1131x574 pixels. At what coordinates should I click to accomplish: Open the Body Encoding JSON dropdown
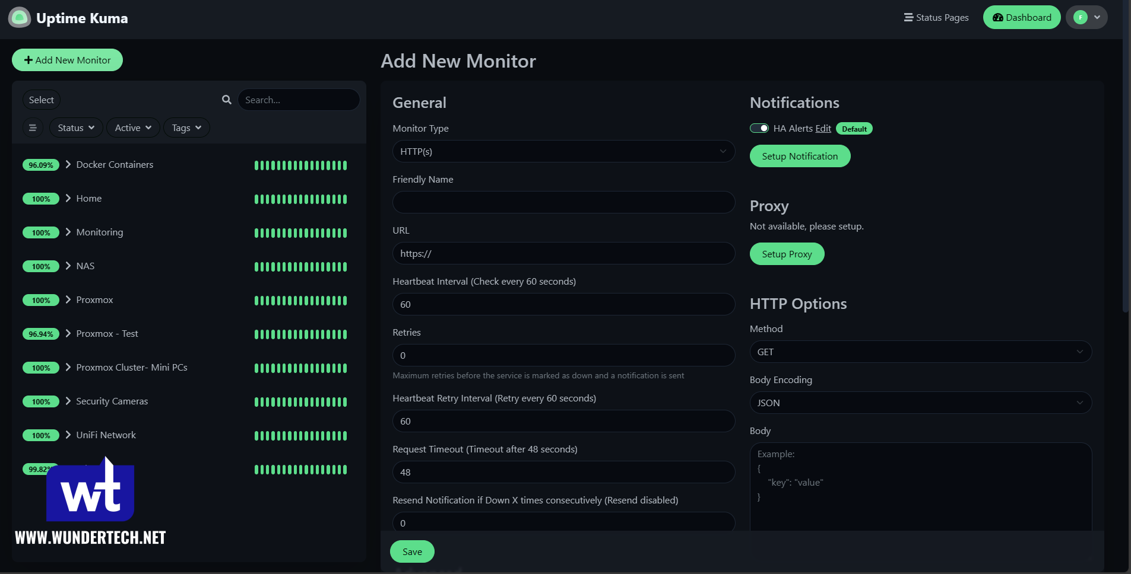click(920, 403)
